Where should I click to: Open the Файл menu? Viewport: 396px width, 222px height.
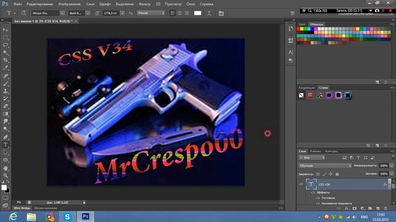click(18, 4)
